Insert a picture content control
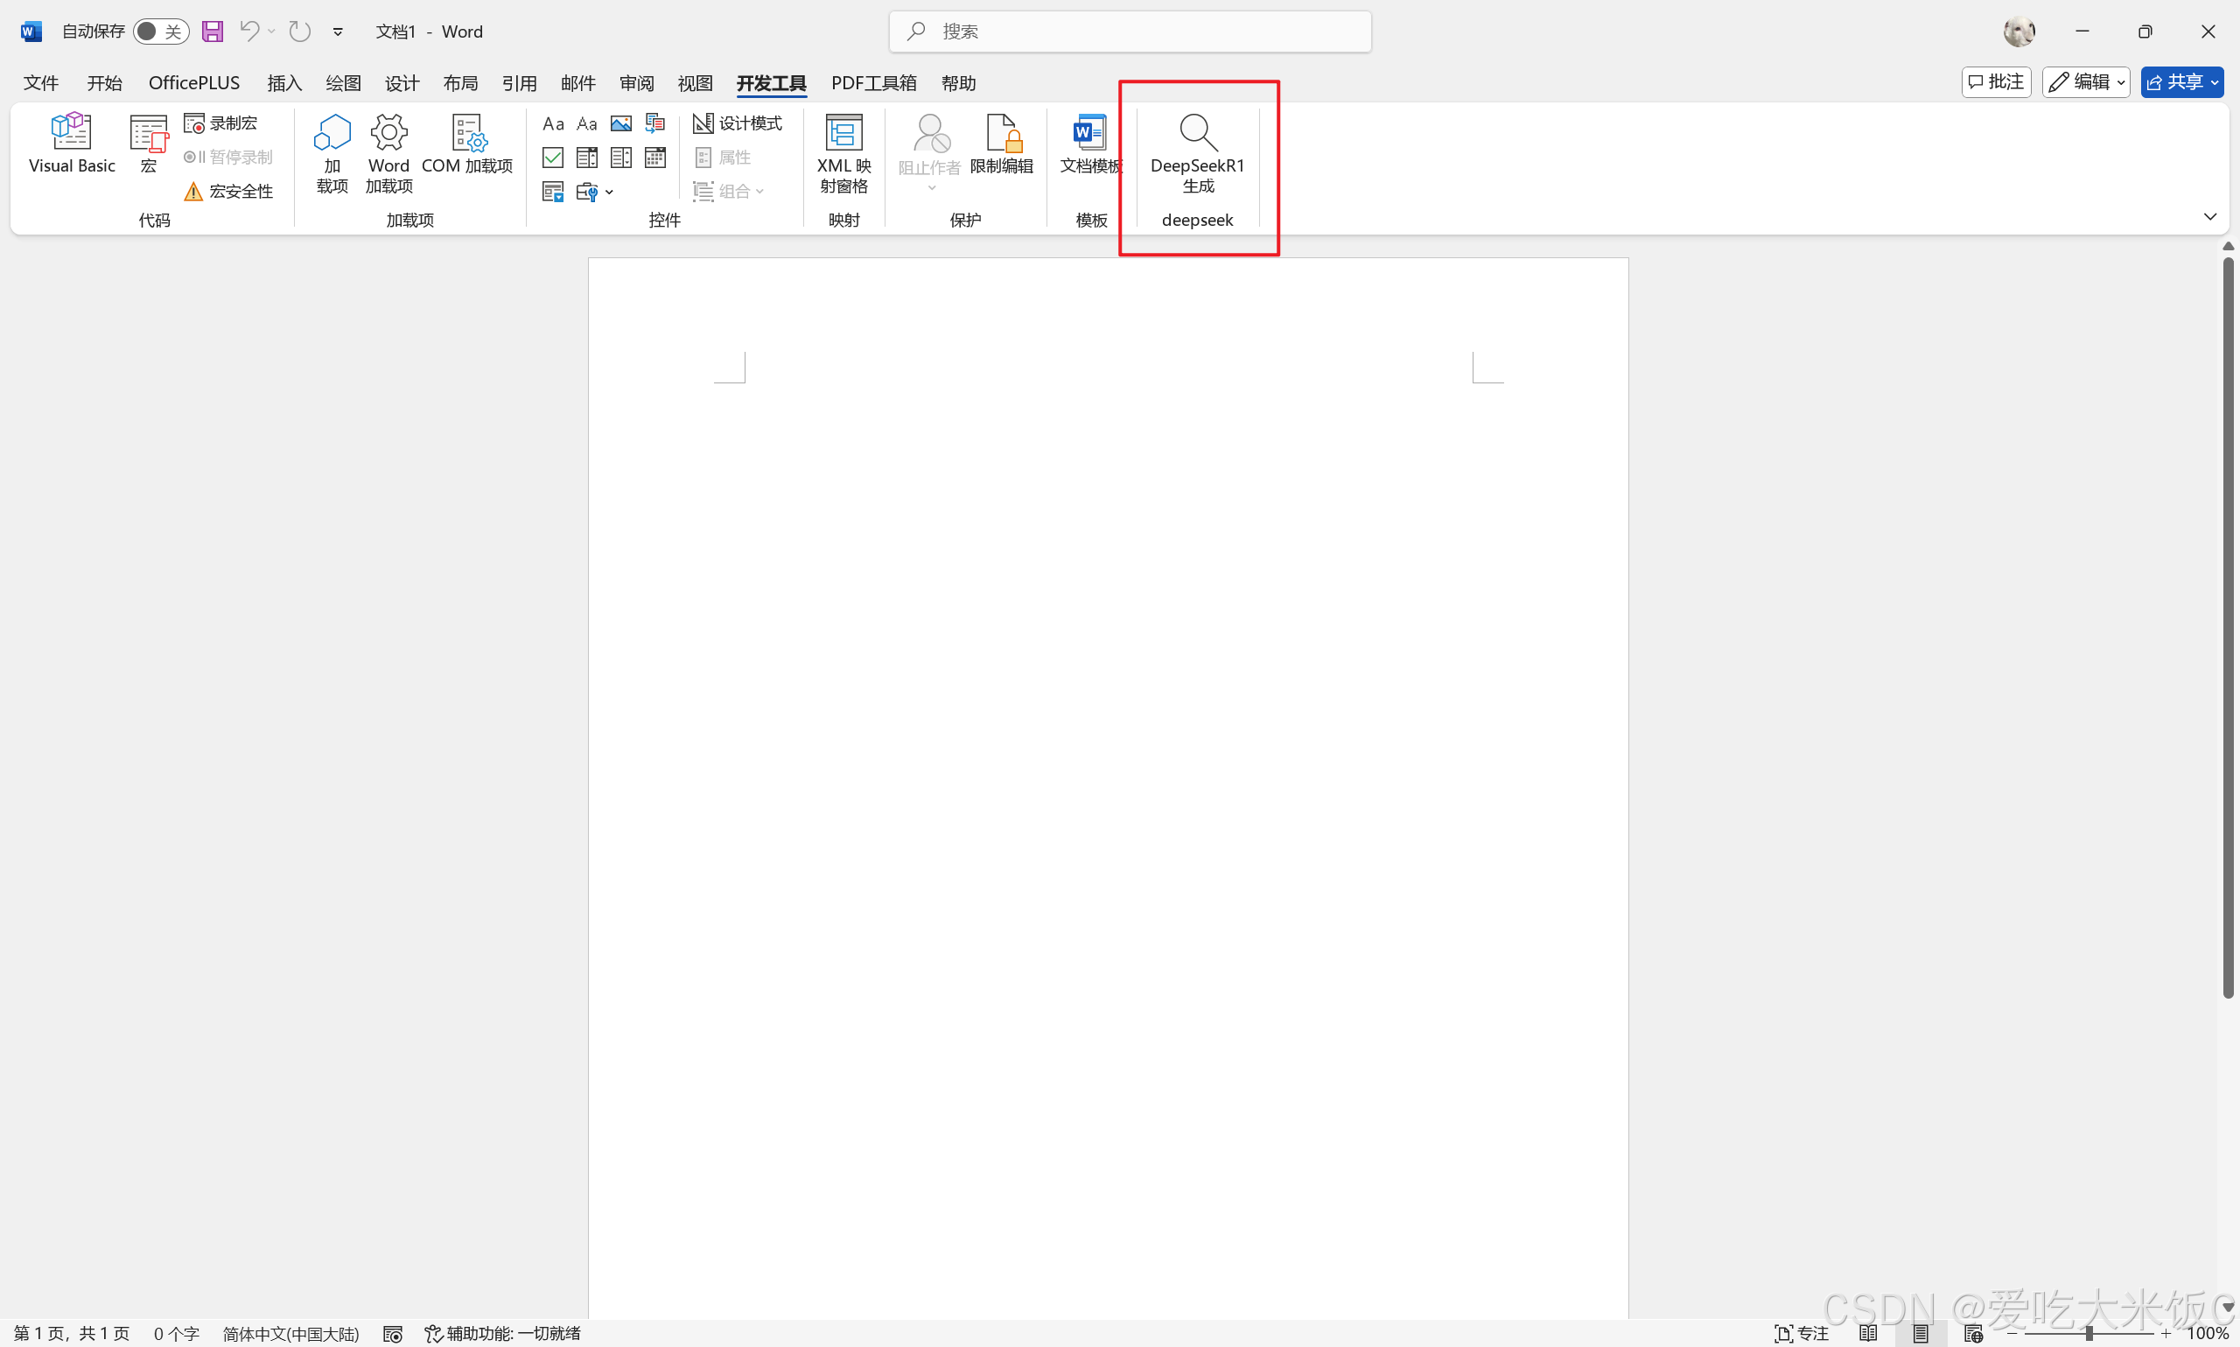2240x1347 pixels. pos(620,123)
